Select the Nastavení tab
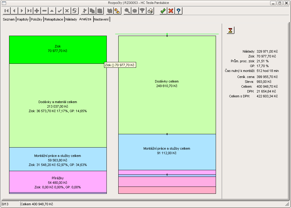The height and width of the screenshot is (208, 291). click(x=102, y=19)
